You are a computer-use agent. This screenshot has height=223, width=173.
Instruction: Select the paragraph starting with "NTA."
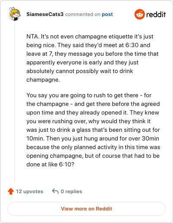(x=93, y=58)
